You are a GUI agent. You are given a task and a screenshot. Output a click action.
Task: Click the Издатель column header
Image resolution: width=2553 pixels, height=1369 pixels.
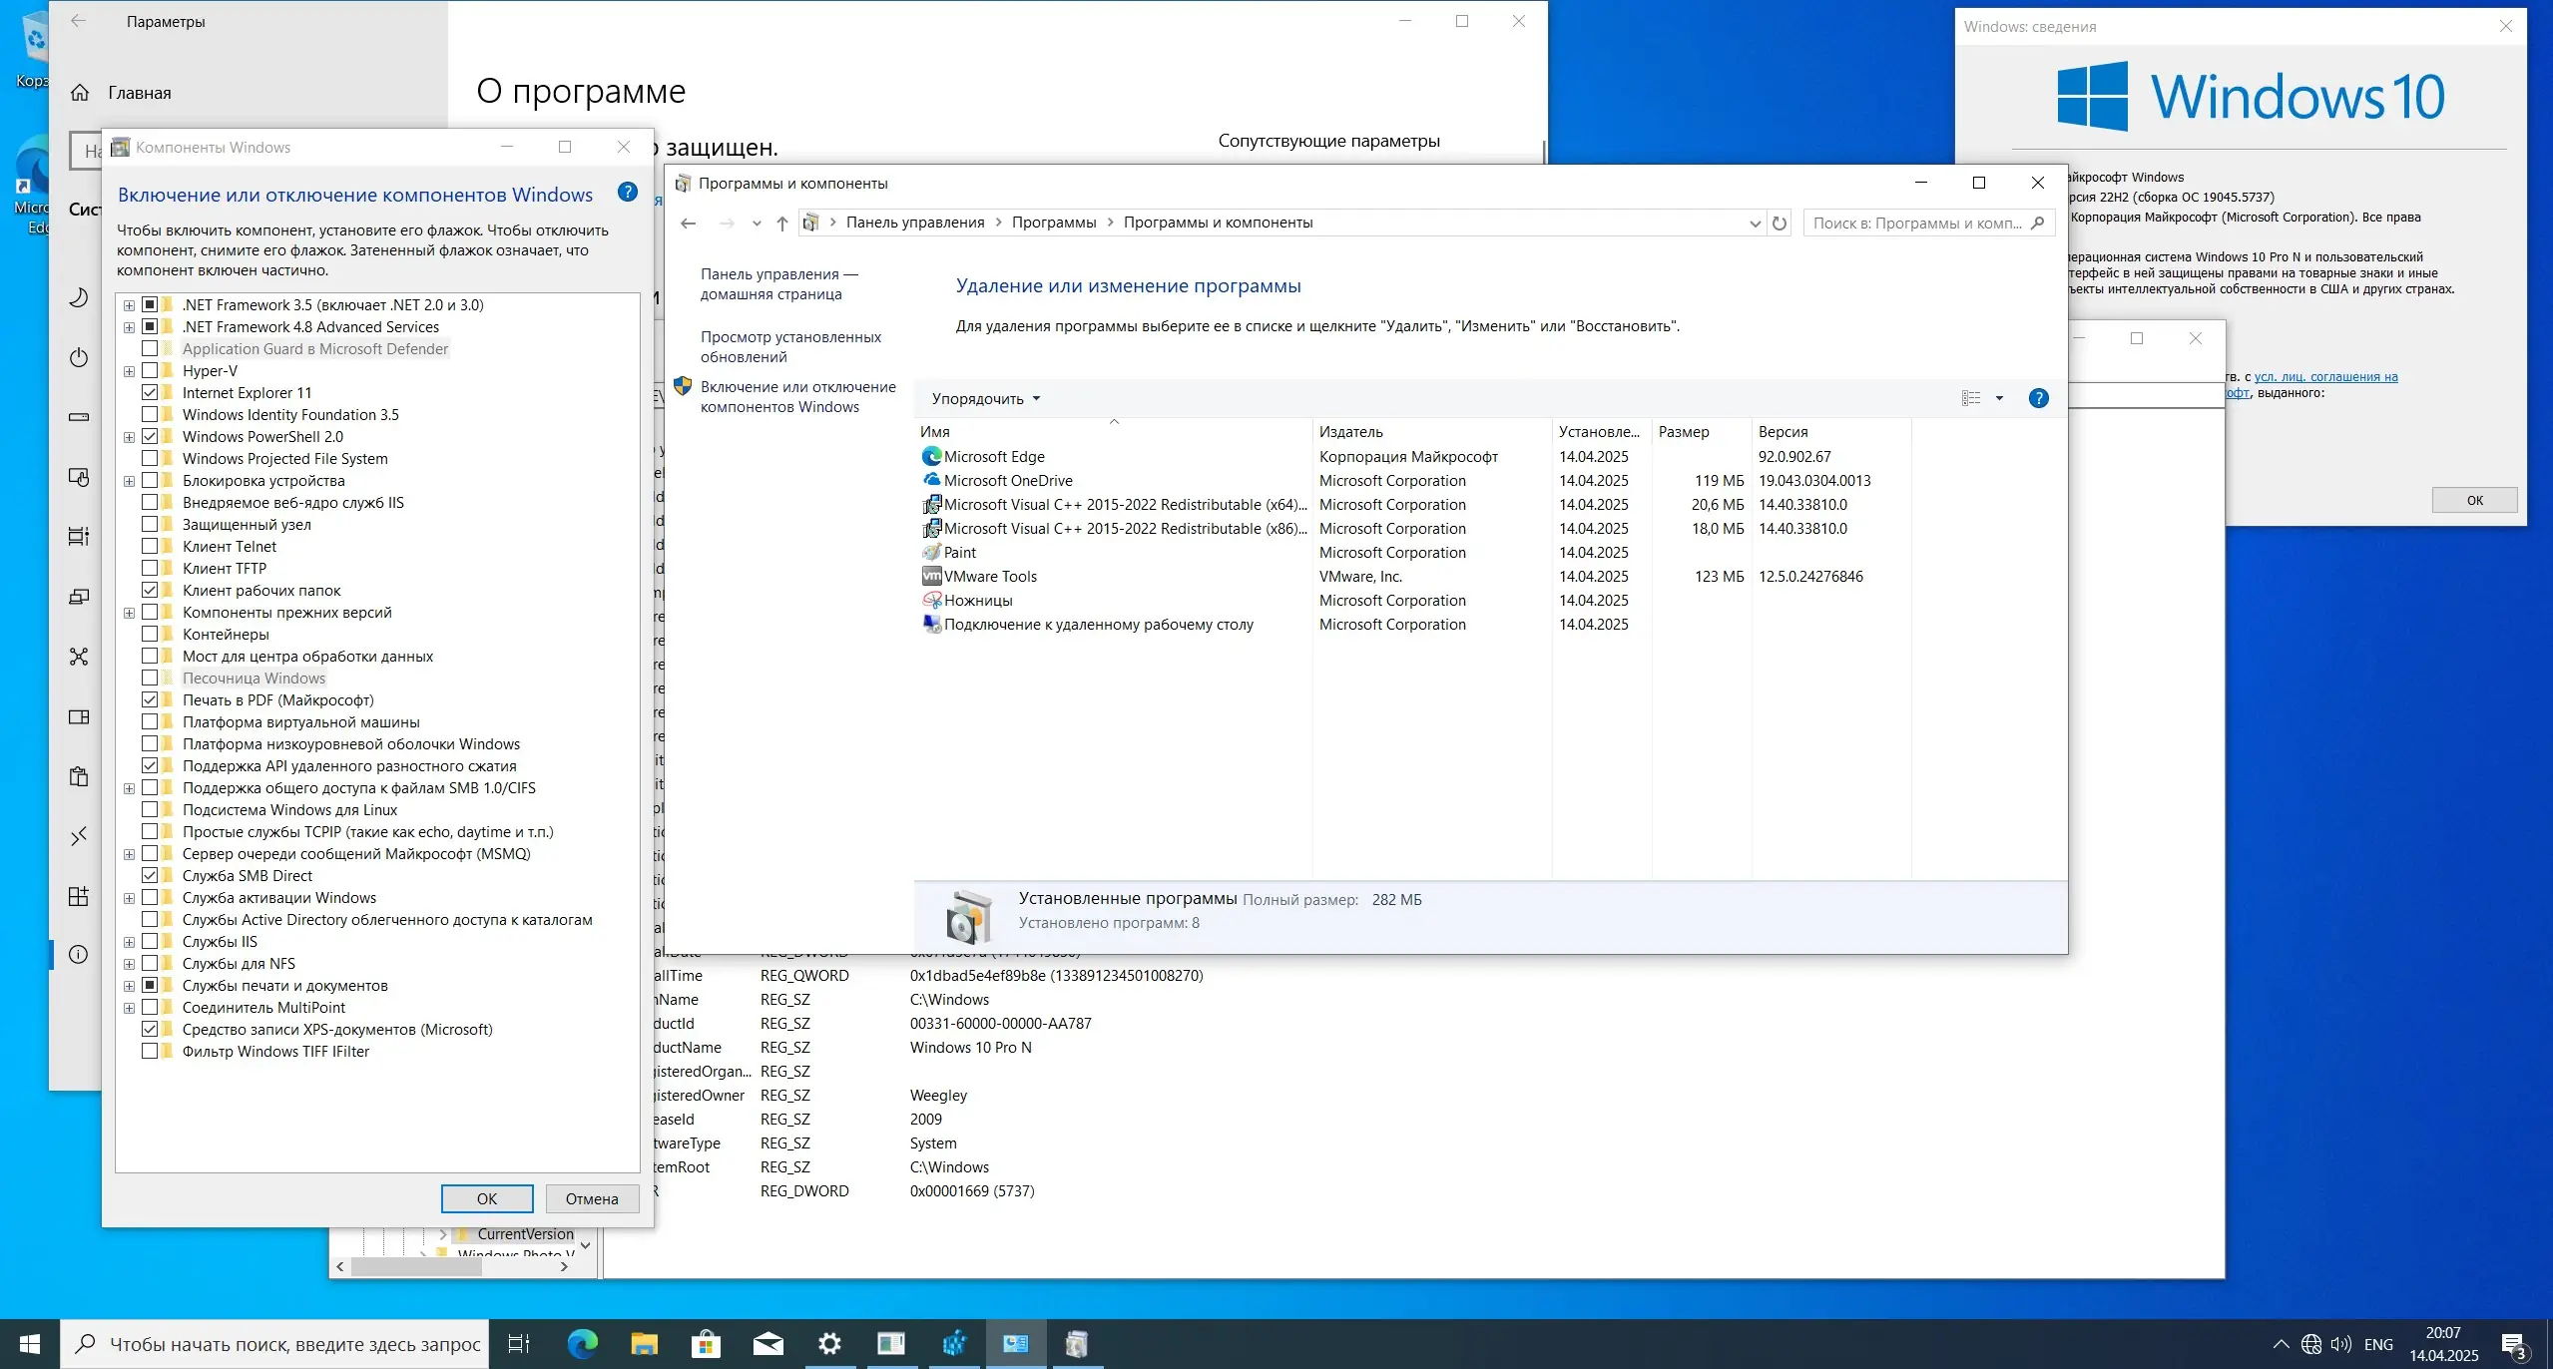[x=1350, y=432]
